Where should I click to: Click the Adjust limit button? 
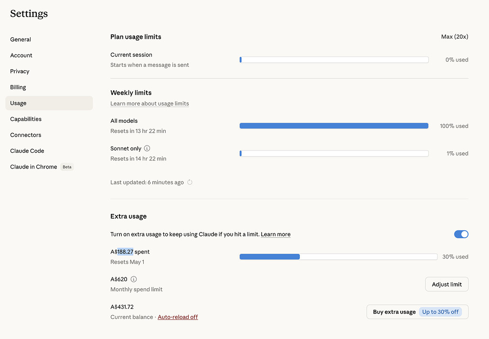pos(446,284)
